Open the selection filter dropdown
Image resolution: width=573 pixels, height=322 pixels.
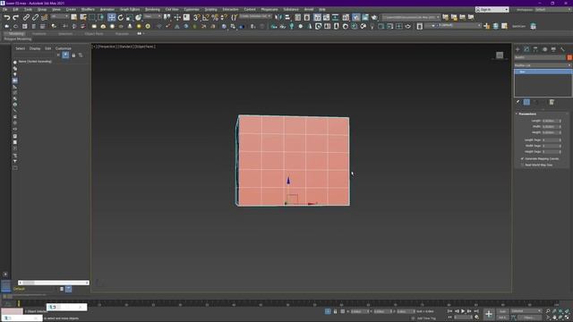(60, 16)
